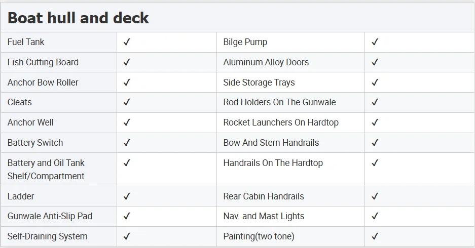The image size is (475, 248).
Task: Click checkmark for Rocket Launchers On Hardtop
Action: coord(375,122)
